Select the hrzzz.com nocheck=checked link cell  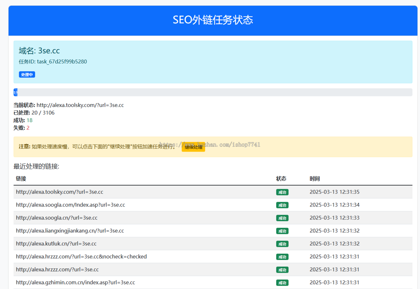[x=82, y=257]
